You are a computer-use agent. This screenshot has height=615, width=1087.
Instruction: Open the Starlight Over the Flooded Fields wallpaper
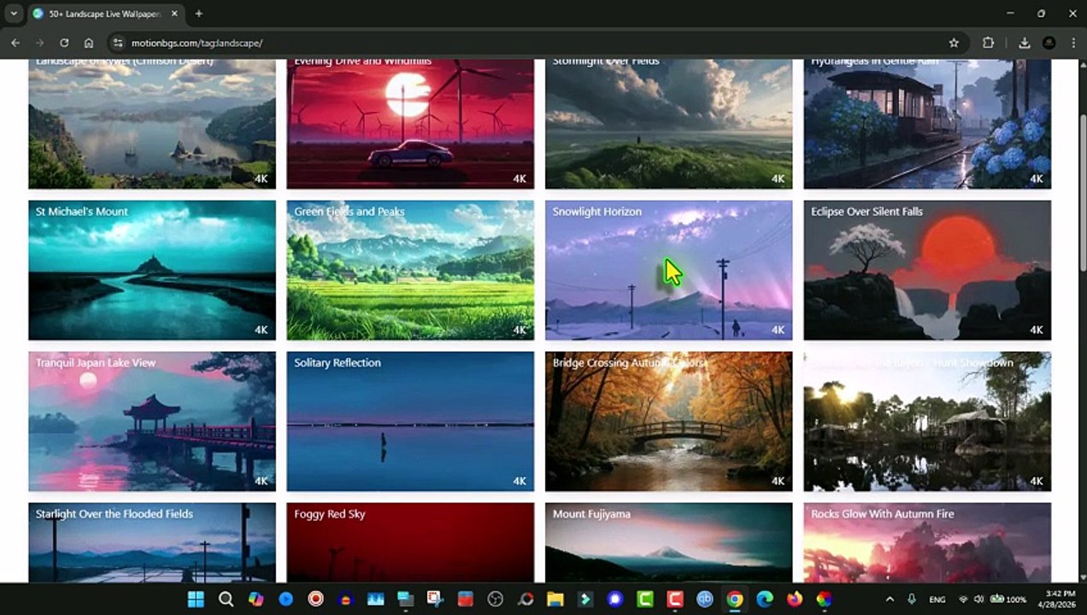click(152, 542)
